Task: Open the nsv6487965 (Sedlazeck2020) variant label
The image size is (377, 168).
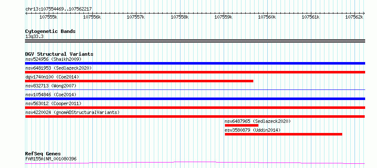Action: pyautogui.click(x=258, y=121)
